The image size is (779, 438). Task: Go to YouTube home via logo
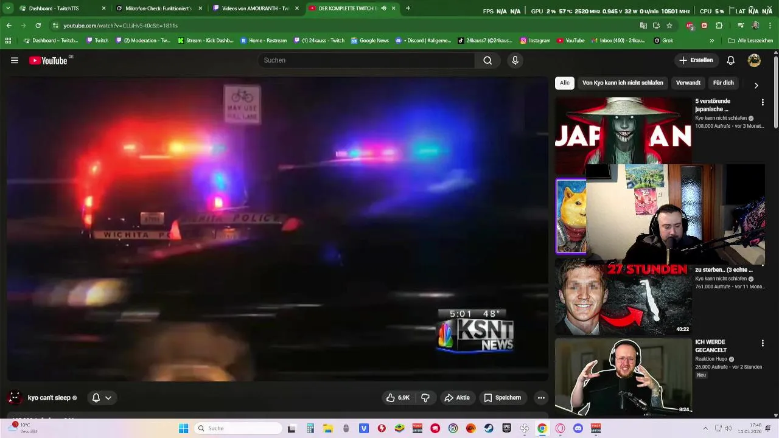tap(49, 60)
